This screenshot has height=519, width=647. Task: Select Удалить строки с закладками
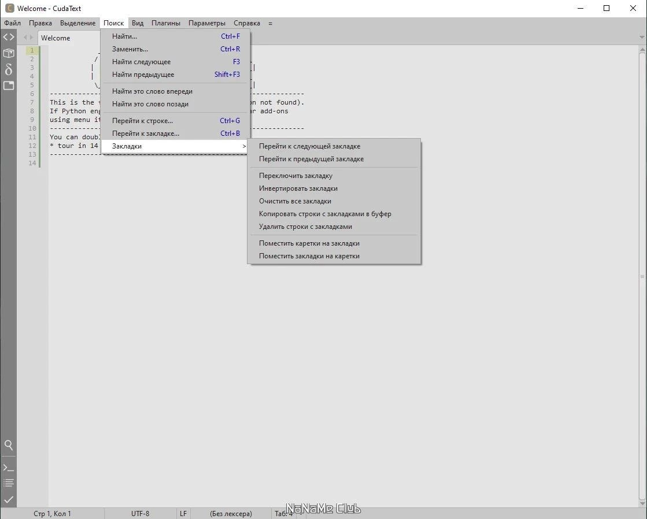(x=334, y=227)
